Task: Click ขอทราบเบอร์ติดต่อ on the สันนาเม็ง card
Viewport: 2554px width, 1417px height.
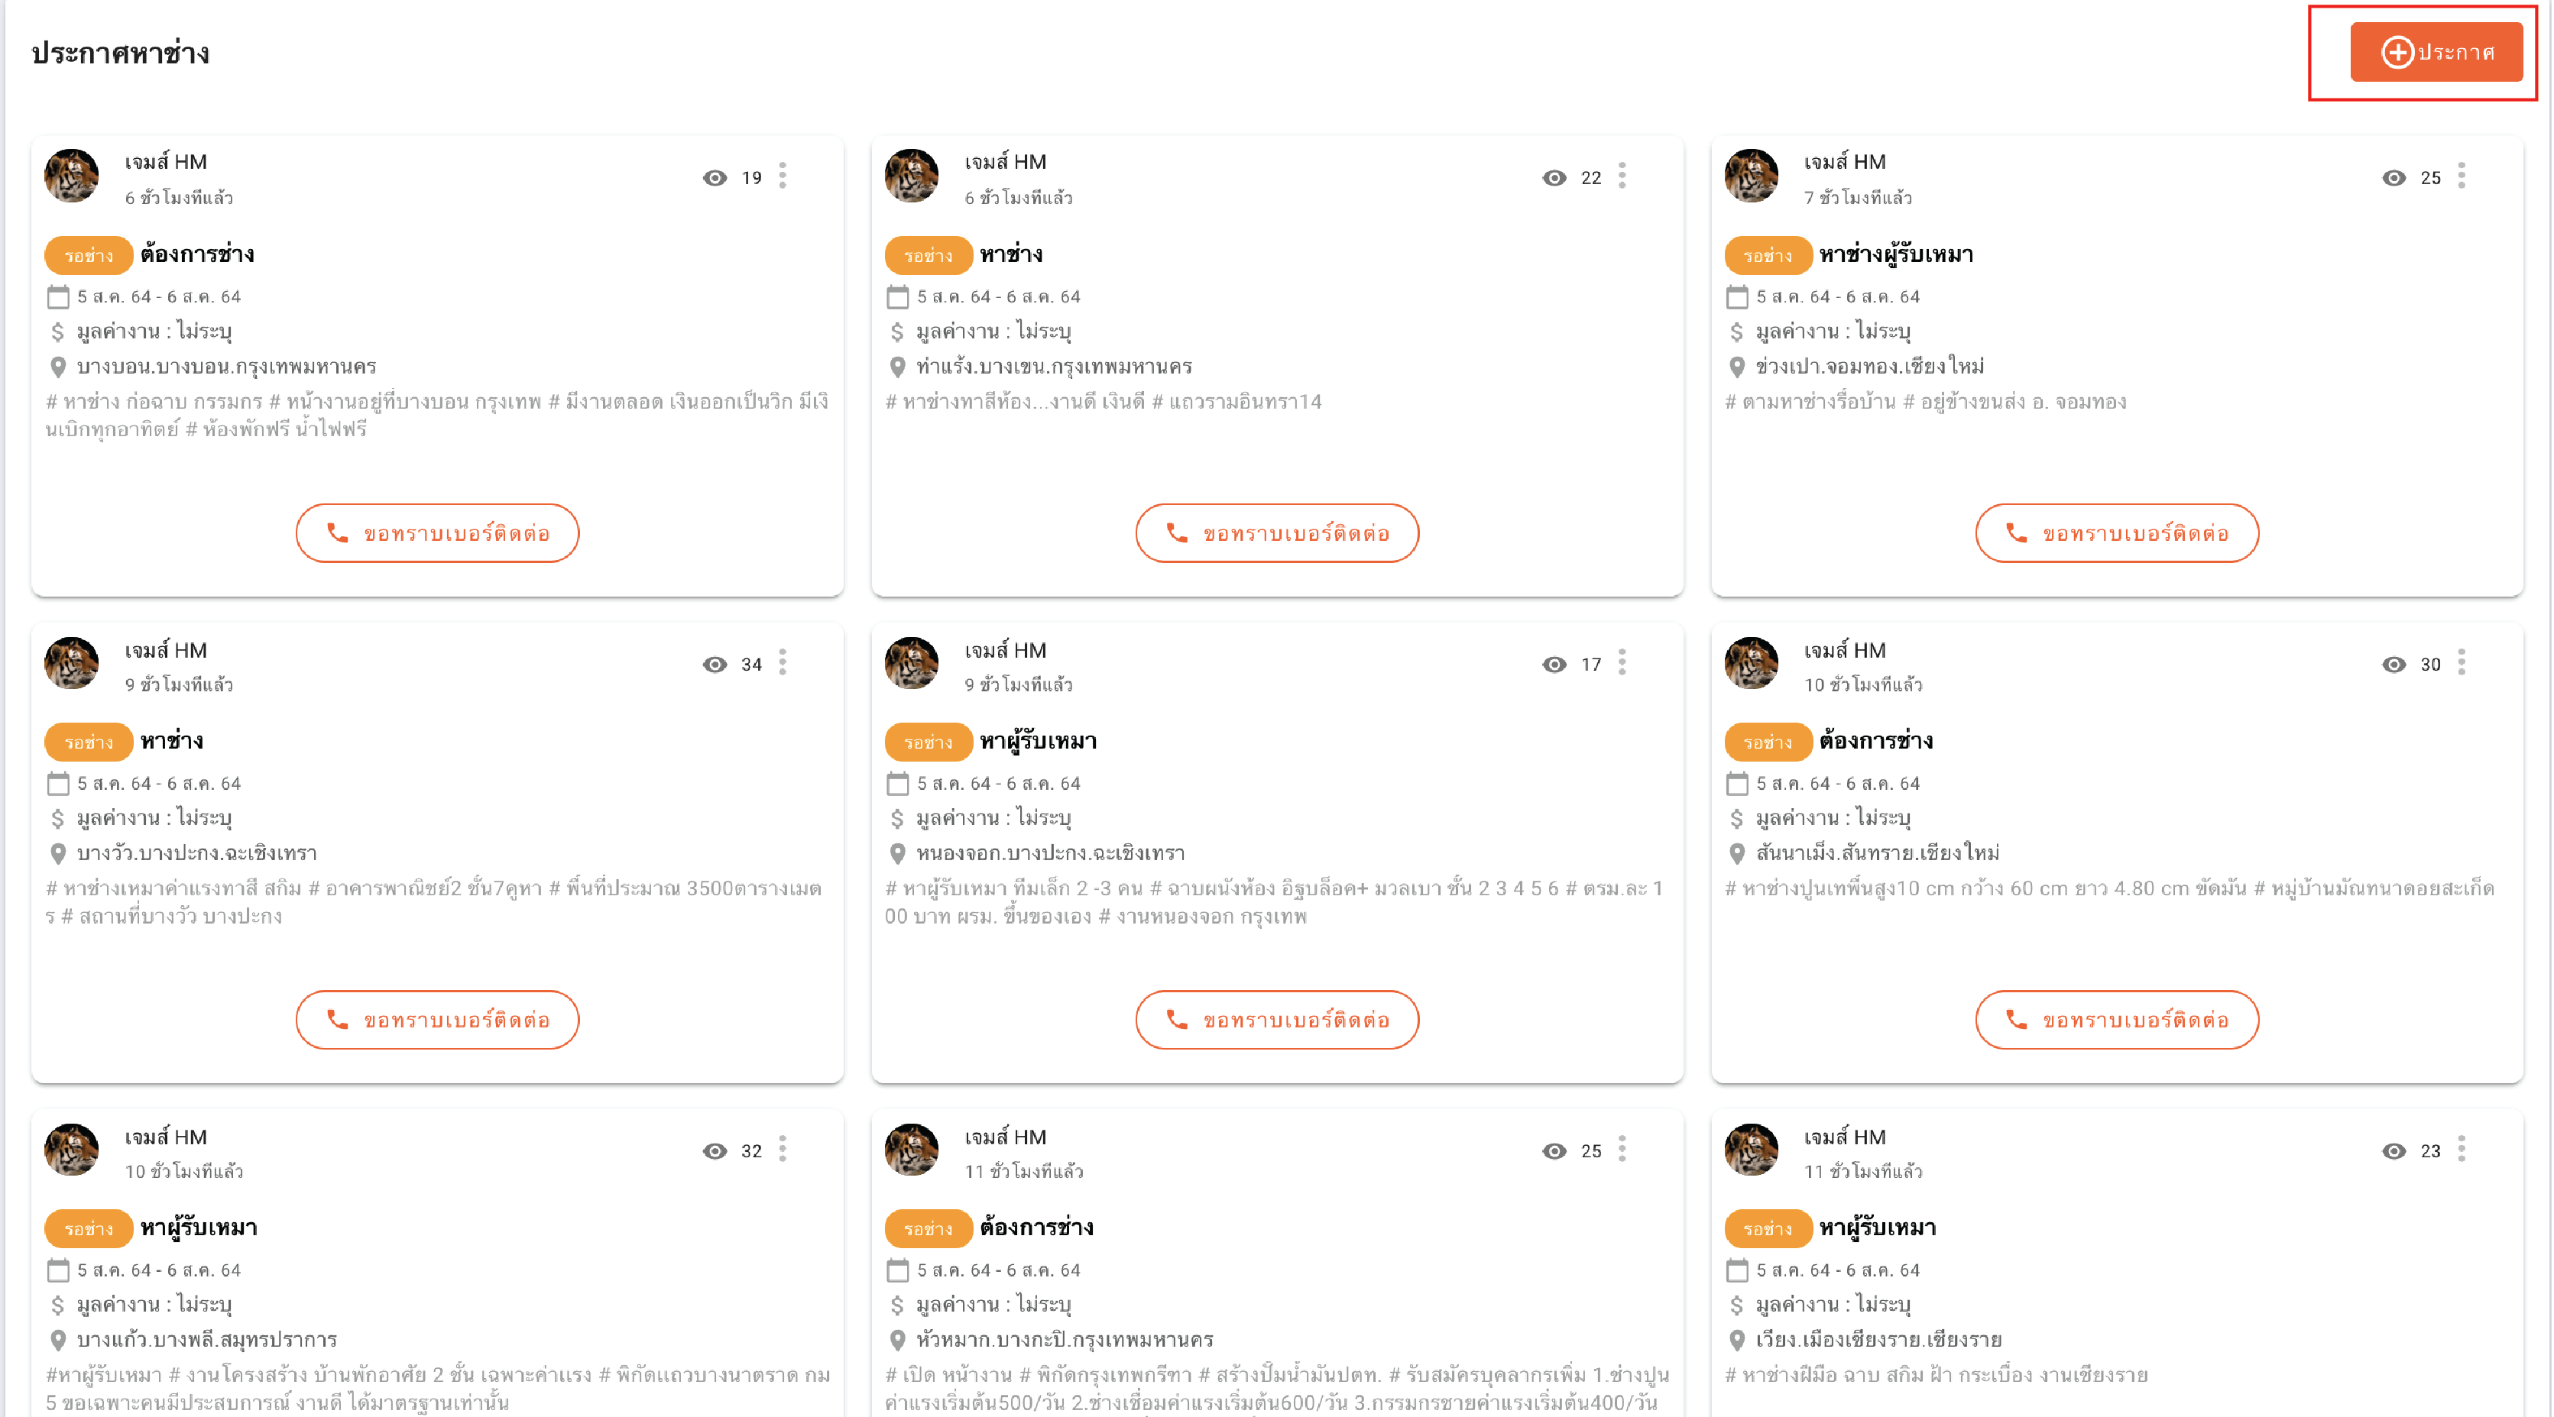Action: point(2117,1020)
